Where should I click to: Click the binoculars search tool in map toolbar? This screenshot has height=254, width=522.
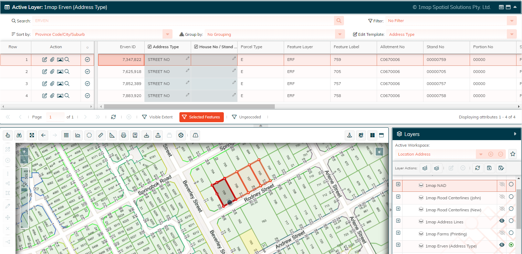(20, 135)
